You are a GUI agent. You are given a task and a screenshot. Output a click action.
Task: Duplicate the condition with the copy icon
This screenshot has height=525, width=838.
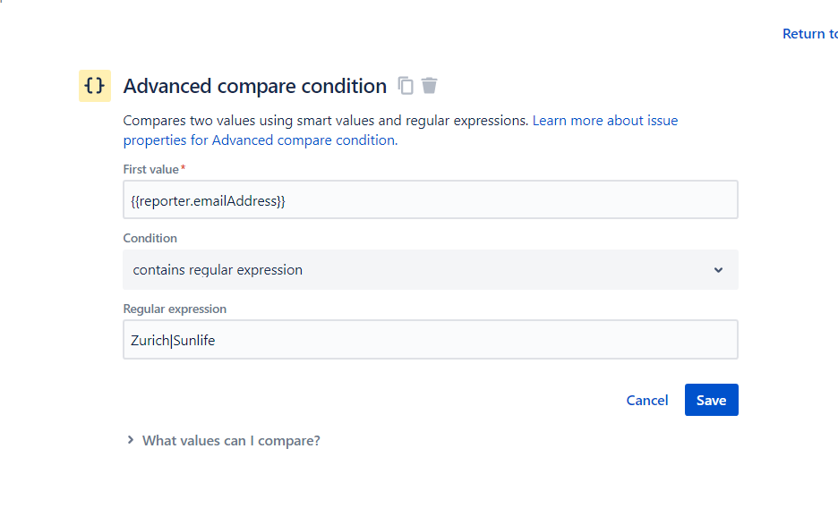(x=406, y=86)
